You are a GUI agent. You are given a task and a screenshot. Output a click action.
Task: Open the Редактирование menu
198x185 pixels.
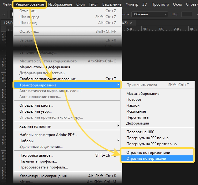click(x=30, y=4)
